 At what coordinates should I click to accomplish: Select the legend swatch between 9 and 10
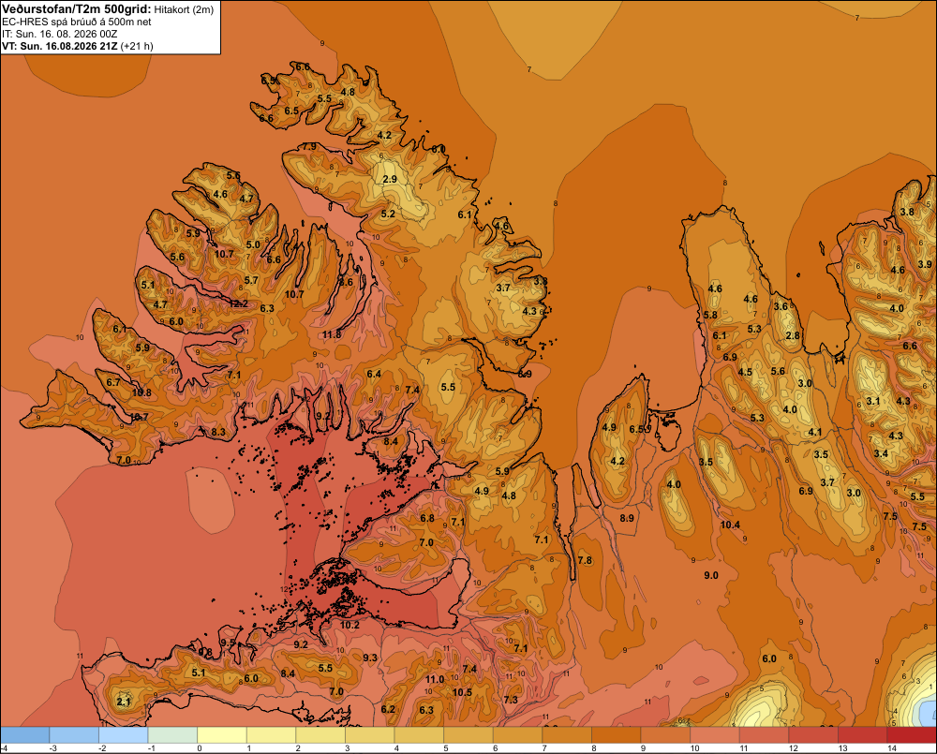click(665, 735)
